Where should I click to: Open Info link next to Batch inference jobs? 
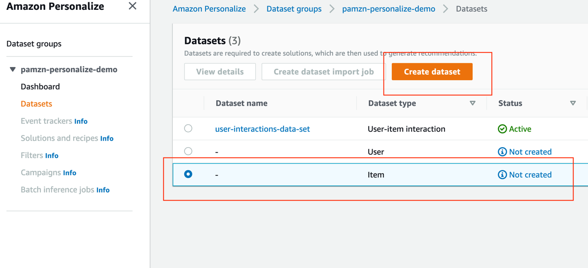pos(103,190)
